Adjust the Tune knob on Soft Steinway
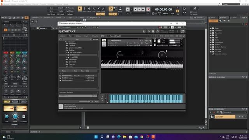 pyautogui.click(x=159, y=42)
